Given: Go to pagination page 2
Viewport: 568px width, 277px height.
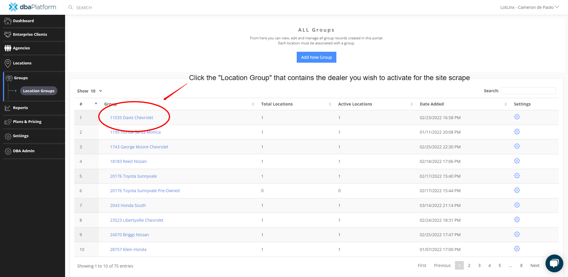Looking at the screenshot, I should (x=469, y=265).
